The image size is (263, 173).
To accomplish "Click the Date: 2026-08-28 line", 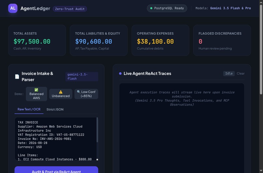I will coord(33,143).
